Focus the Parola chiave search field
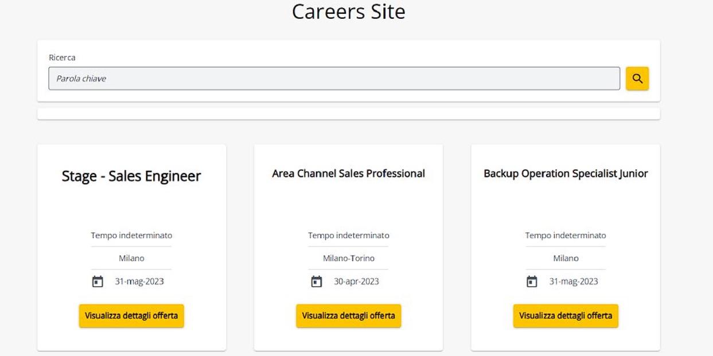Image resolution: width=713 pixels, height=356 pixels. pyautogui.click(x=334, y=79)
